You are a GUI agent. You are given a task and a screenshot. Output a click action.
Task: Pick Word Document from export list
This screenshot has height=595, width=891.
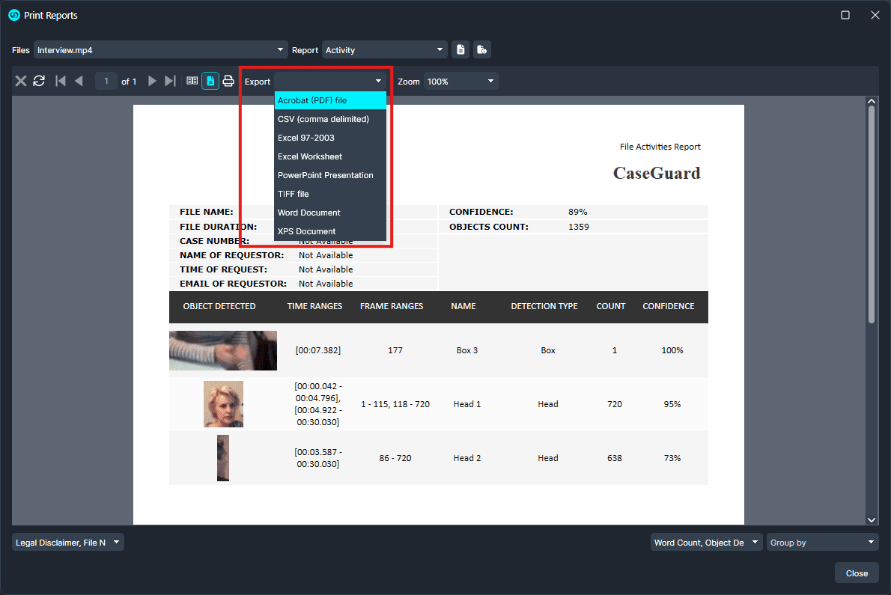(330, 213)
